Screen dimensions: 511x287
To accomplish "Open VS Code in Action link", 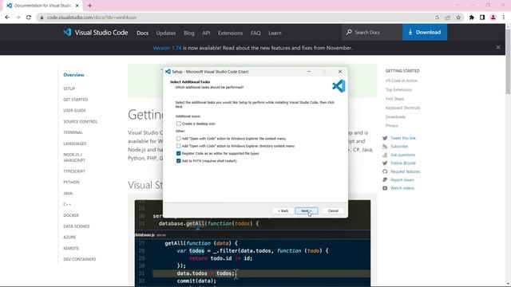I will (402, 81).
